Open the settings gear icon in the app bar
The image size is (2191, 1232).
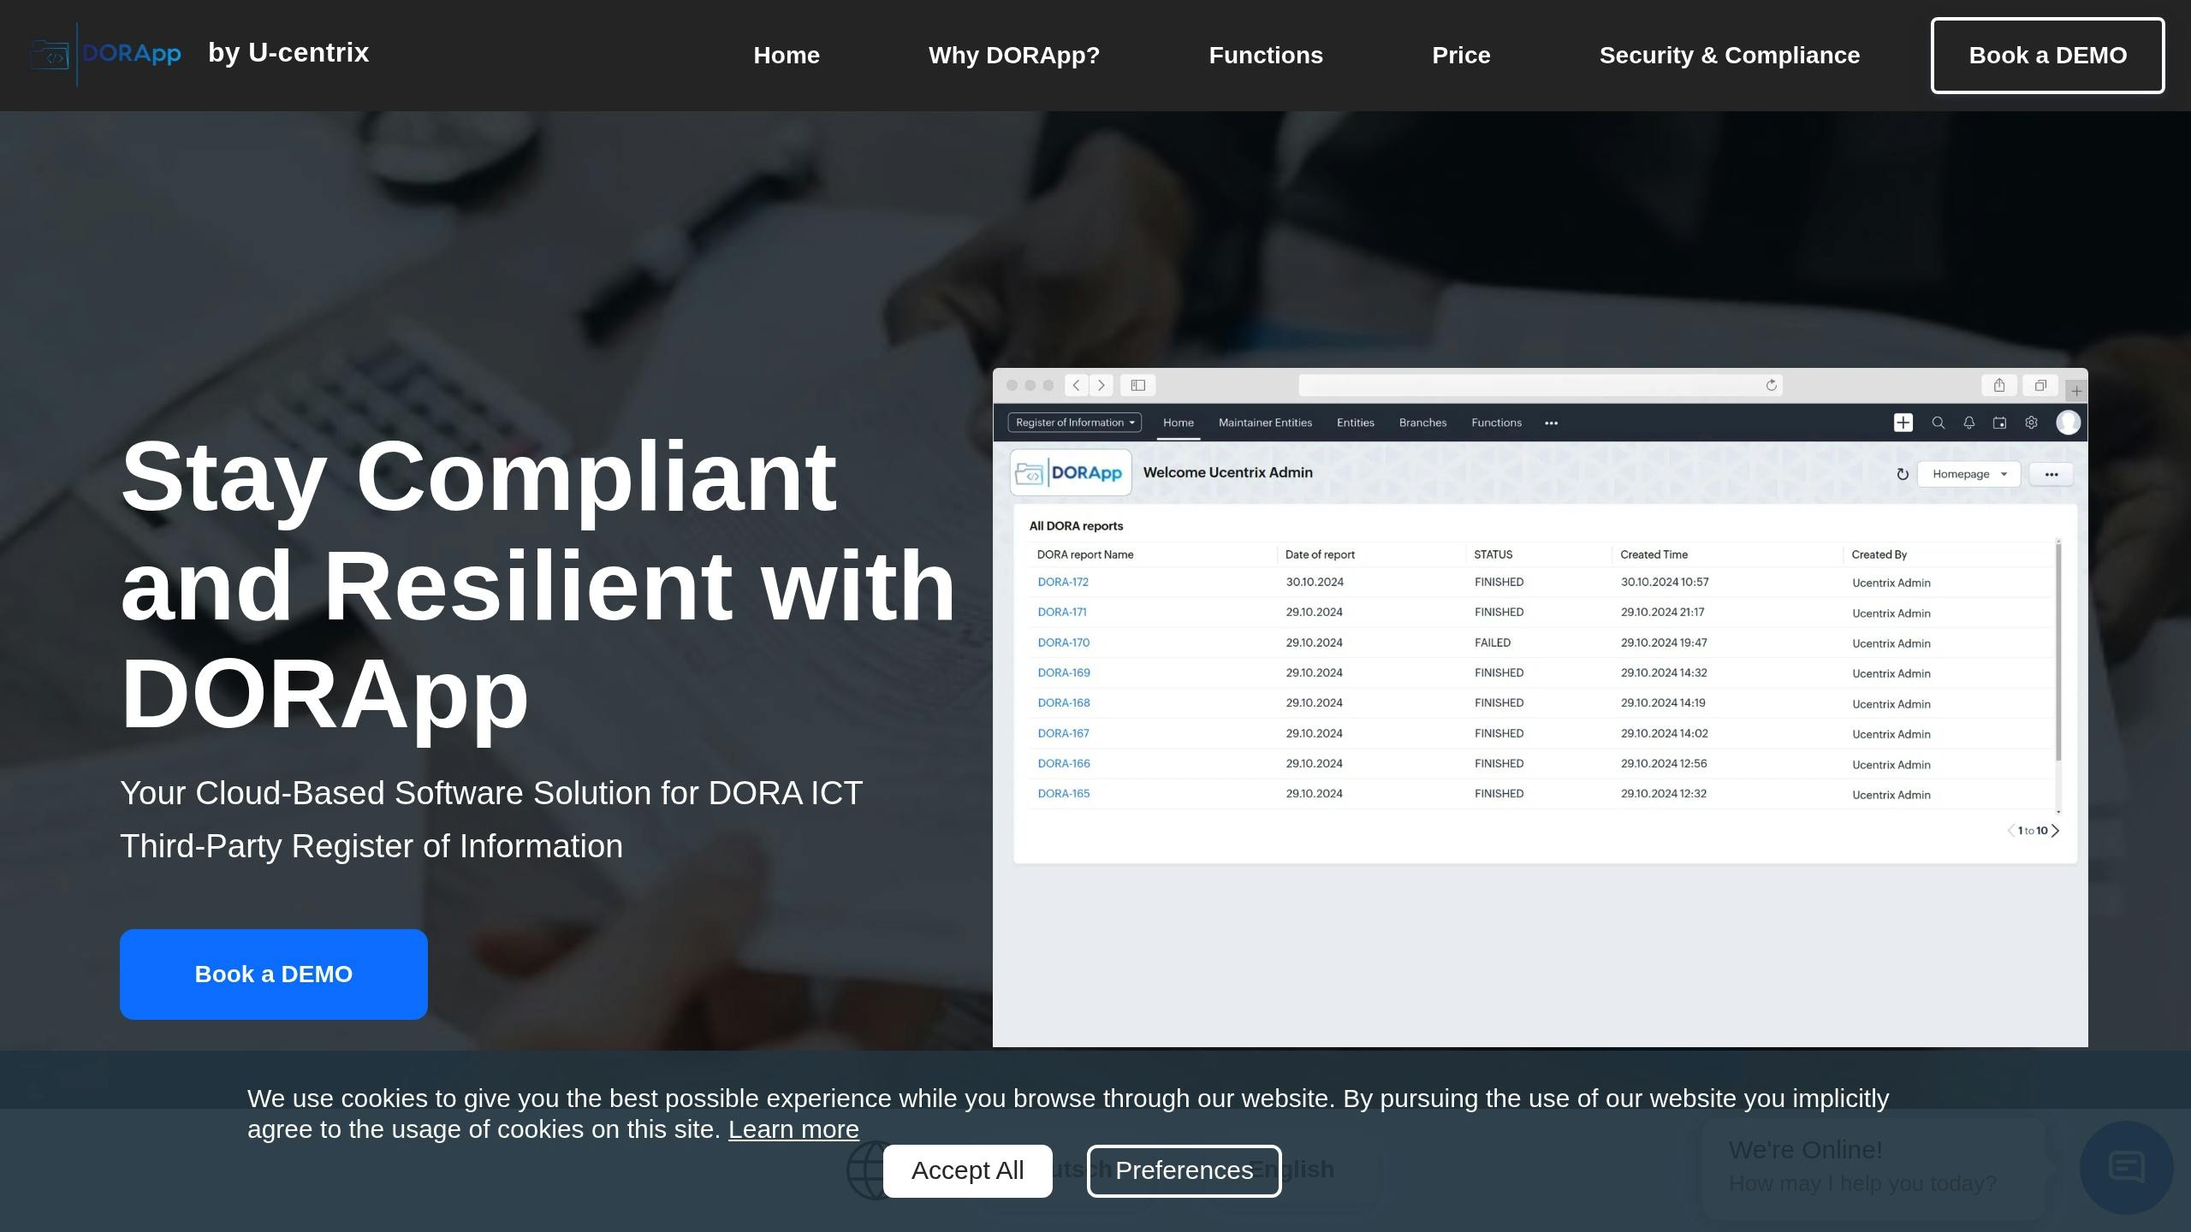point(2031,423)
